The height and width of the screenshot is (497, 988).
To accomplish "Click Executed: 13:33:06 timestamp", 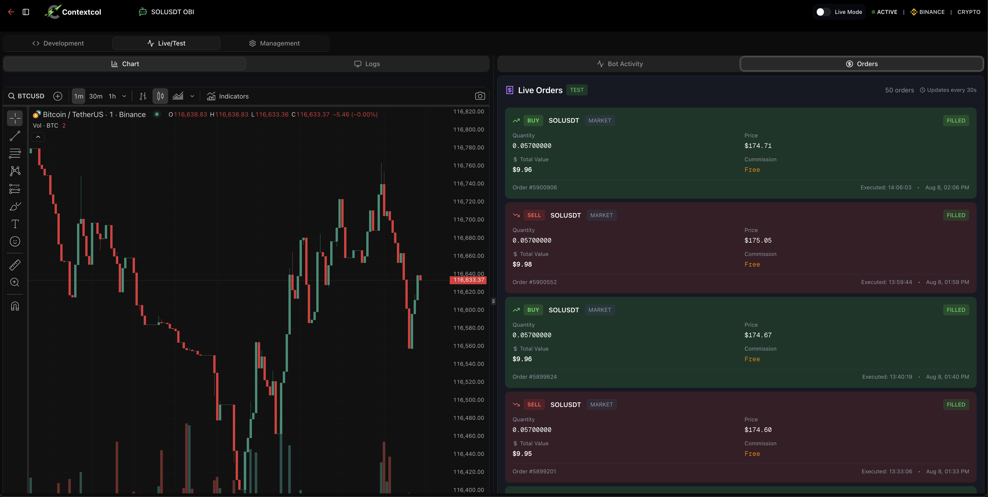I will tap(887, 472).
